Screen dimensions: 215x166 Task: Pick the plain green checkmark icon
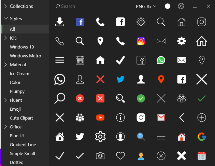(x=202, y=98)
